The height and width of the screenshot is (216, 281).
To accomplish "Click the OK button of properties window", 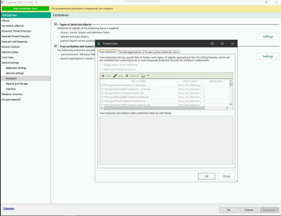I will point(229,210).
